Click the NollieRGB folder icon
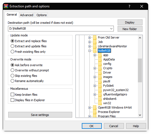151x134 pixels. click(x=95, y=51)
